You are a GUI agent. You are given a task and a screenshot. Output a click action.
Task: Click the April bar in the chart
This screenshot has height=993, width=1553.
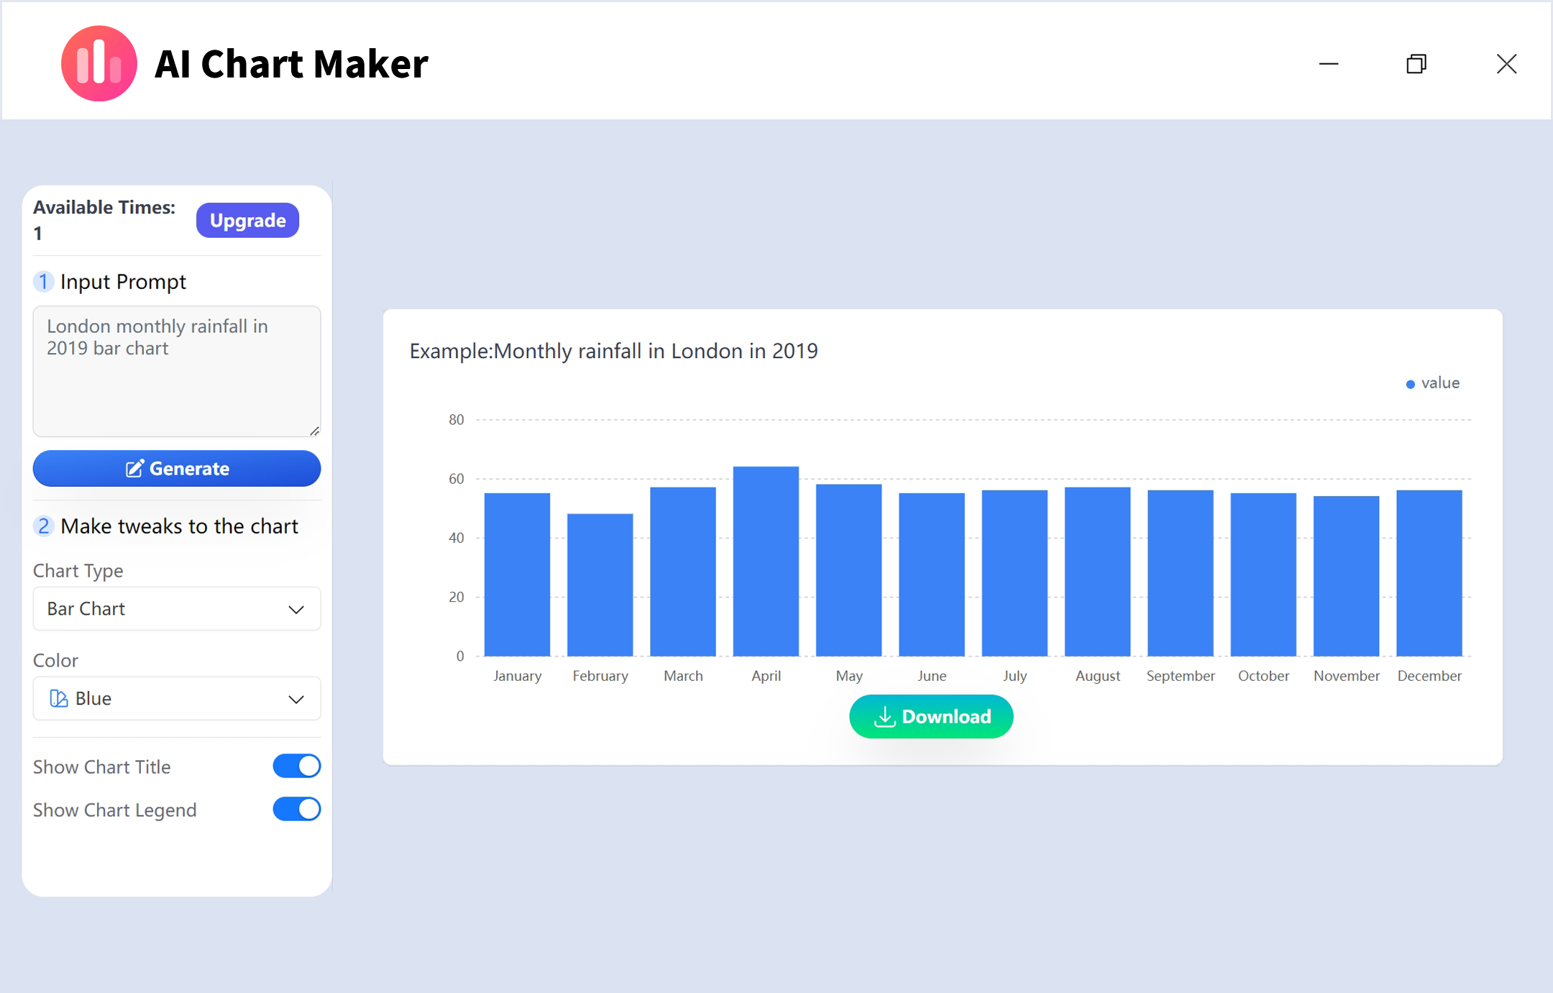point(766,561)
